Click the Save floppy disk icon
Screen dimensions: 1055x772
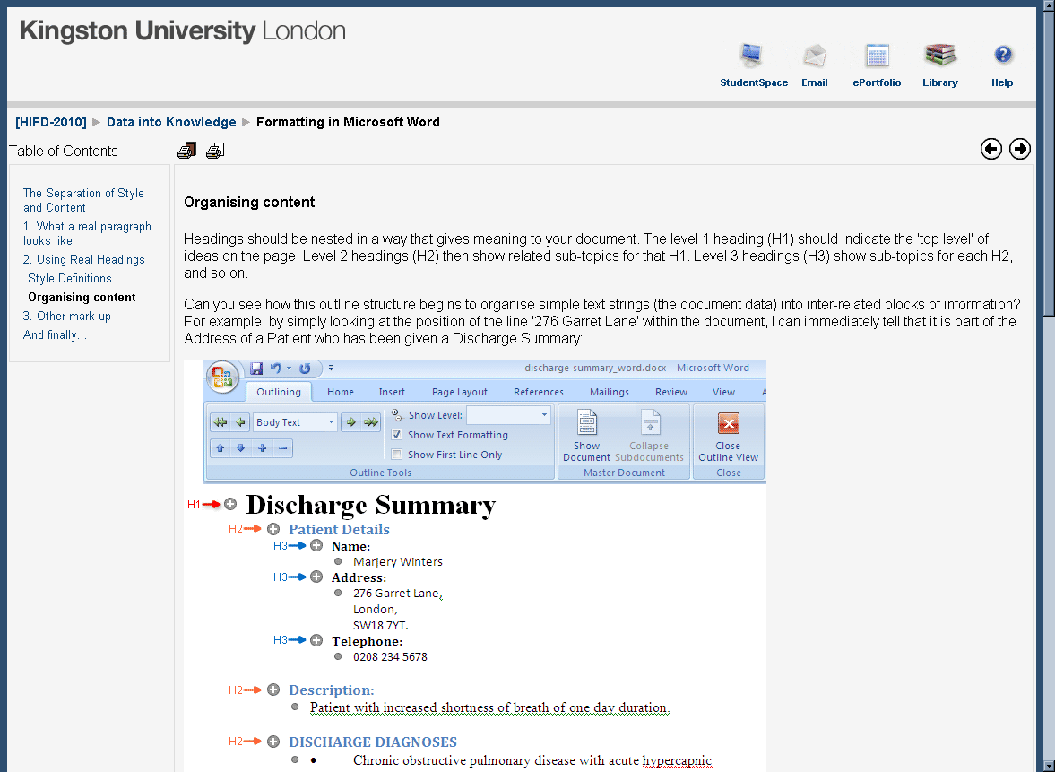tap(255, 369)
